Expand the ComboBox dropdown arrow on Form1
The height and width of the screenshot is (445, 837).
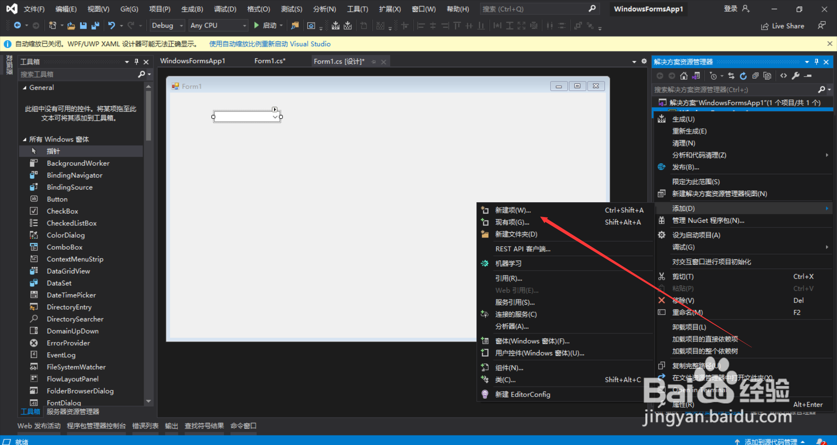point(275,117)
